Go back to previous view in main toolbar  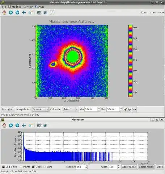coord(11,12)
